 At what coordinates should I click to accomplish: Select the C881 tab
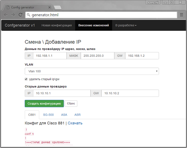tap(32, 115)
